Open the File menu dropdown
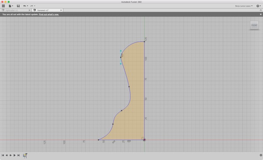 point(11,6)
